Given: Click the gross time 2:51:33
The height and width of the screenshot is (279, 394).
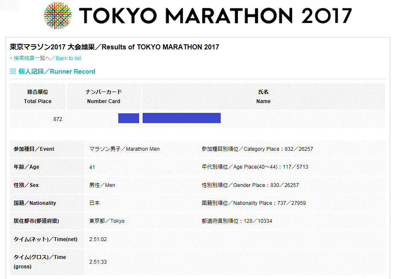Looking at the screenshot, I should 98,262.
